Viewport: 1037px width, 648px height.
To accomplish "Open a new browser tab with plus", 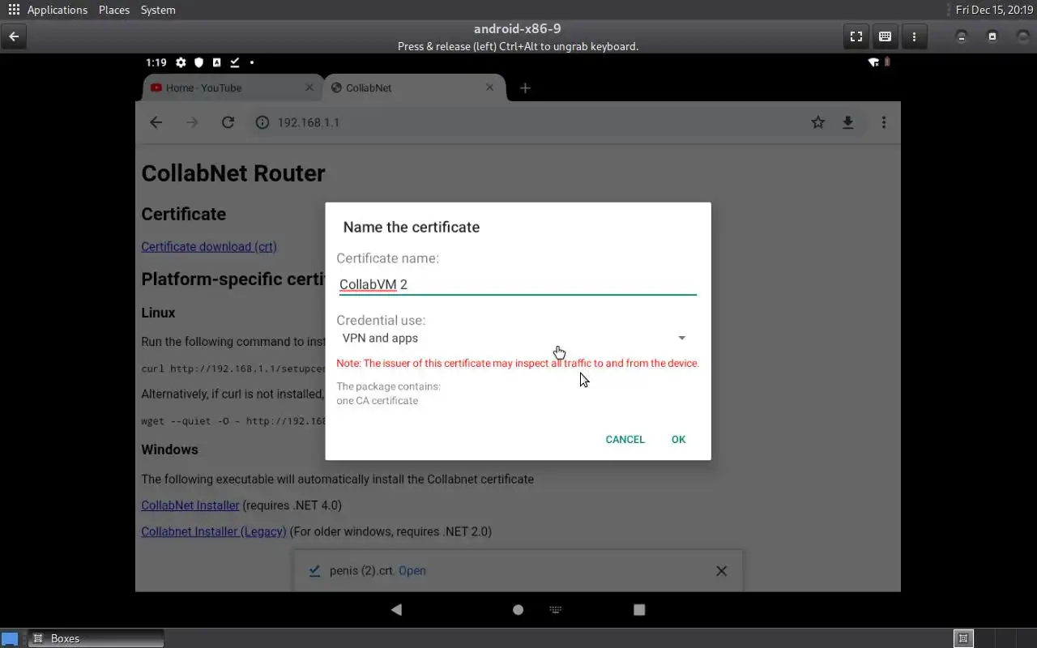I will [x=525, y=88].
